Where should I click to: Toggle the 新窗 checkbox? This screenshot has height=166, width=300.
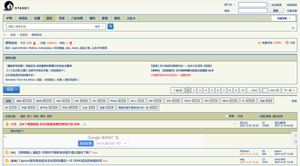click(227, 116)
